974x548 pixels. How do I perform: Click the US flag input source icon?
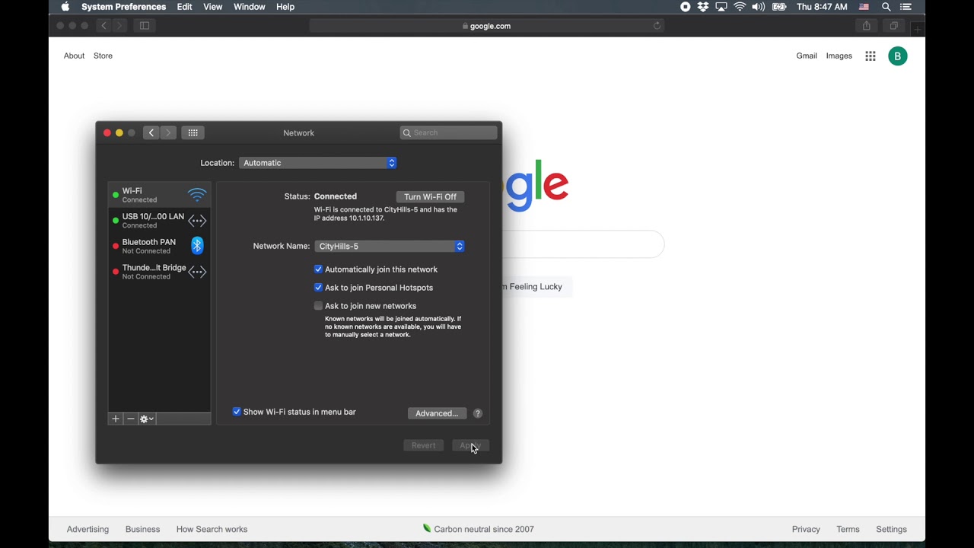click(x=864, y=7)
